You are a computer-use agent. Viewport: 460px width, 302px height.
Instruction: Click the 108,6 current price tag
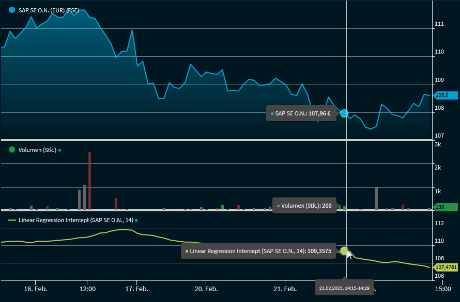click(x=446, y=95)
